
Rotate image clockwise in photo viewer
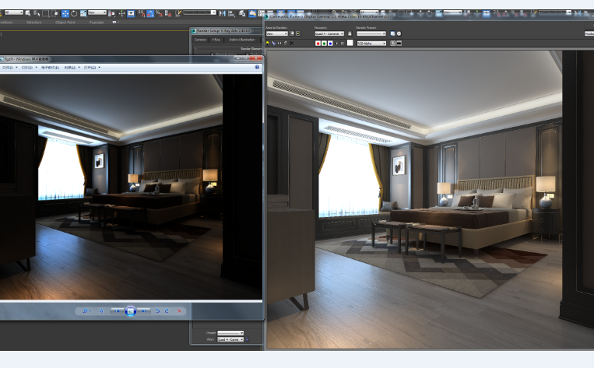(x=167, y=311)
